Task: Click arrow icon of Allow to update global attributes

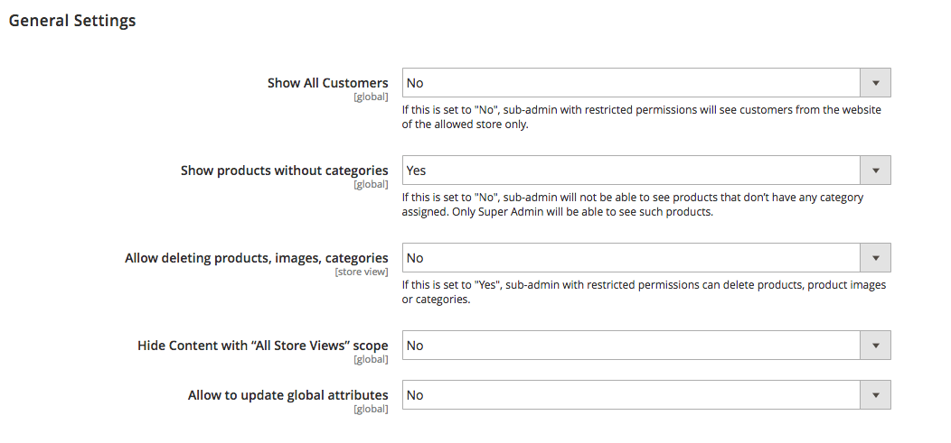Action: click(x=875, y=394)
